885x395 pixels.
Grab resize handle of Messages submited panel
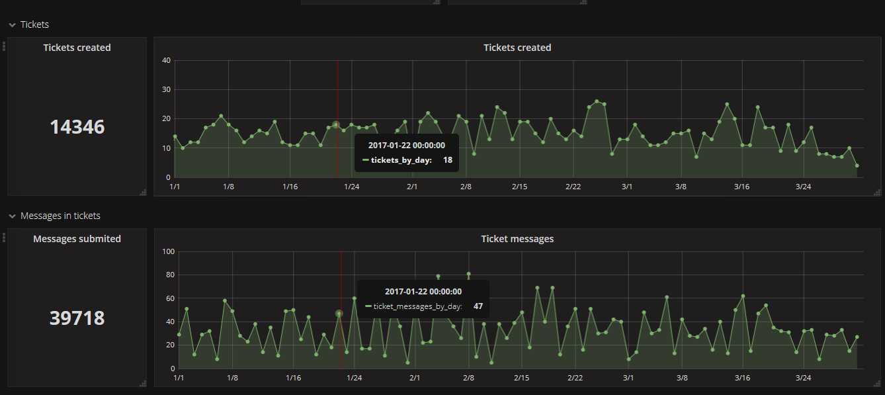[x=143, y=383]
